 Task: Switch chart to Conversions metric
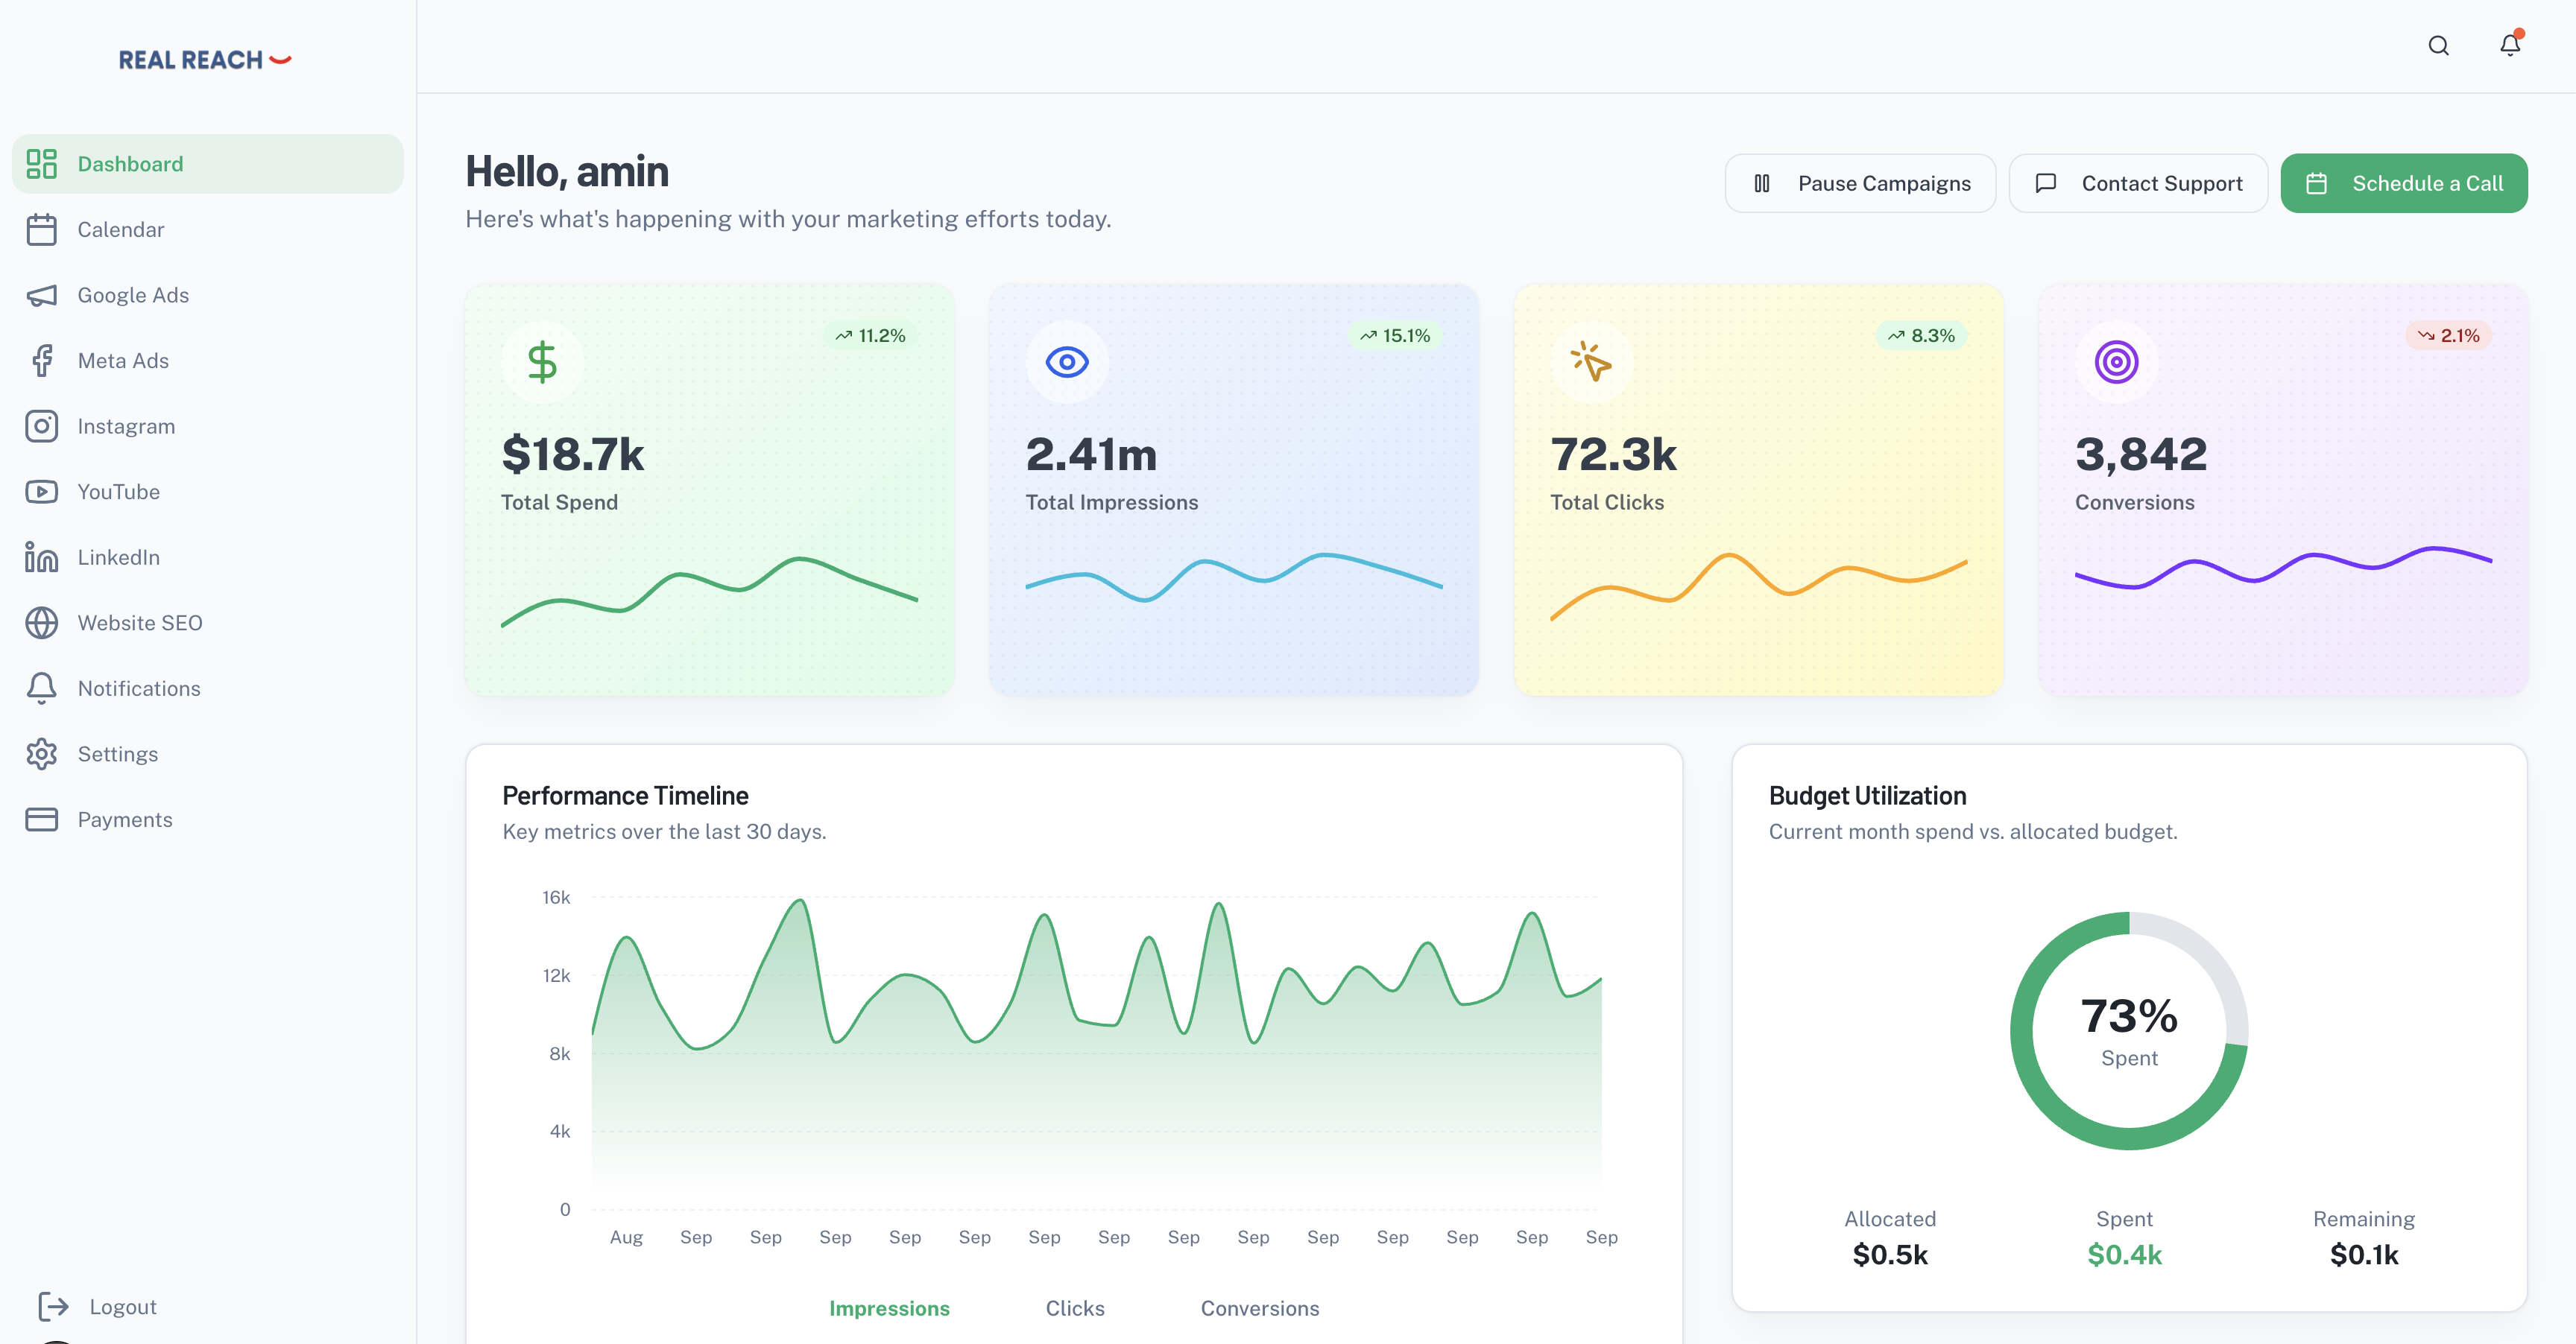[1259, 1308]
